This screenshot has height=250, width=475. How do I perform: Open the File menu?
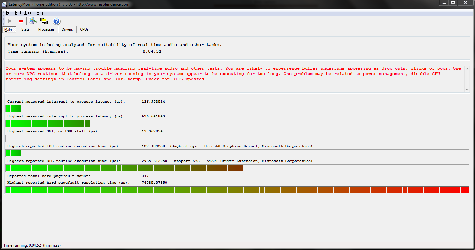[x=9, y=13]
